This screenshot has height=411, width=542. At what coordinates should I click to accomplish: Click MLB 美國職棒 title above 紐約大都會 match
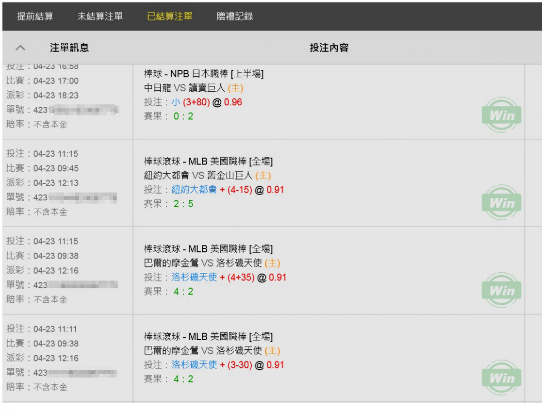click(x=208, y=162)
